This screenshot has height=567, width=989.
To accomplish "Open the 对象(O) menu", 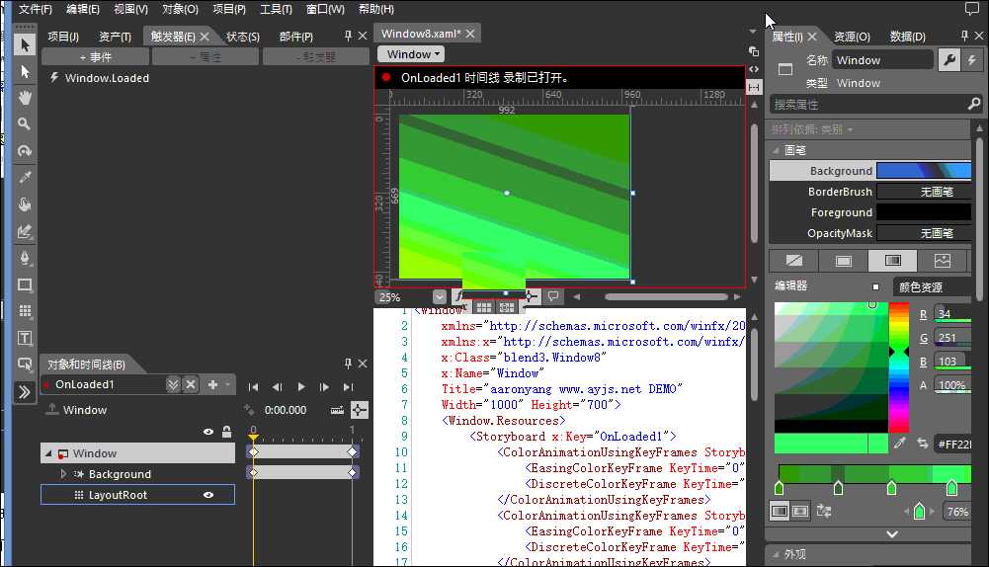I will pyautogui.click(x=179, y=9).
